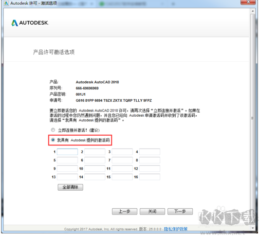This screenshot has width=259, height=236.
Task: Click the scrollbar down arrow
Action: coord(253,228)
